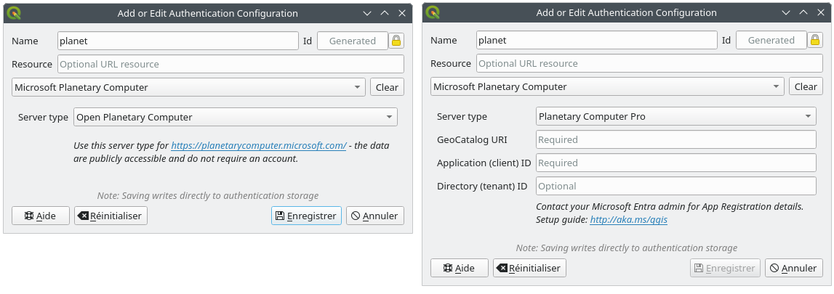Focus the Resource URL field in left dialog
Screen dimensions: 834x294
[x=230, y=64]
